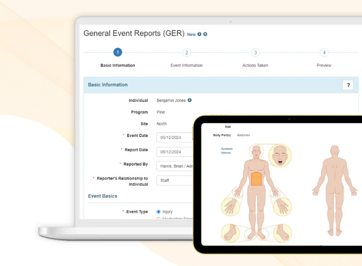Select the face closeup on body diagram

(x=280, y=156)
